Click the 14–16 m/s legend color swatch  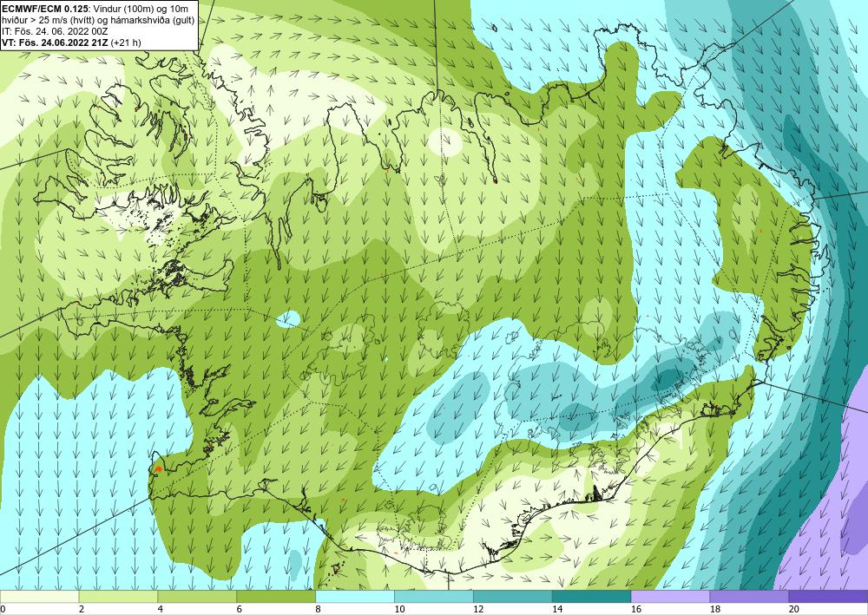[x=591, y=596]
